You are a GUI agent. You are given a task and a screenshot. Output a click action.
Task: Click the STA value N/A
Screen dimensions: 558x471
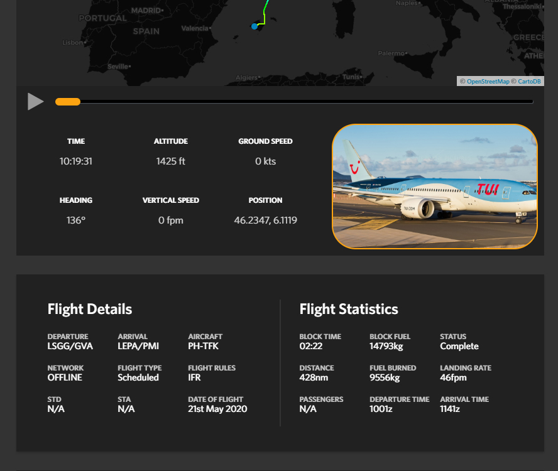click(126, 409)
